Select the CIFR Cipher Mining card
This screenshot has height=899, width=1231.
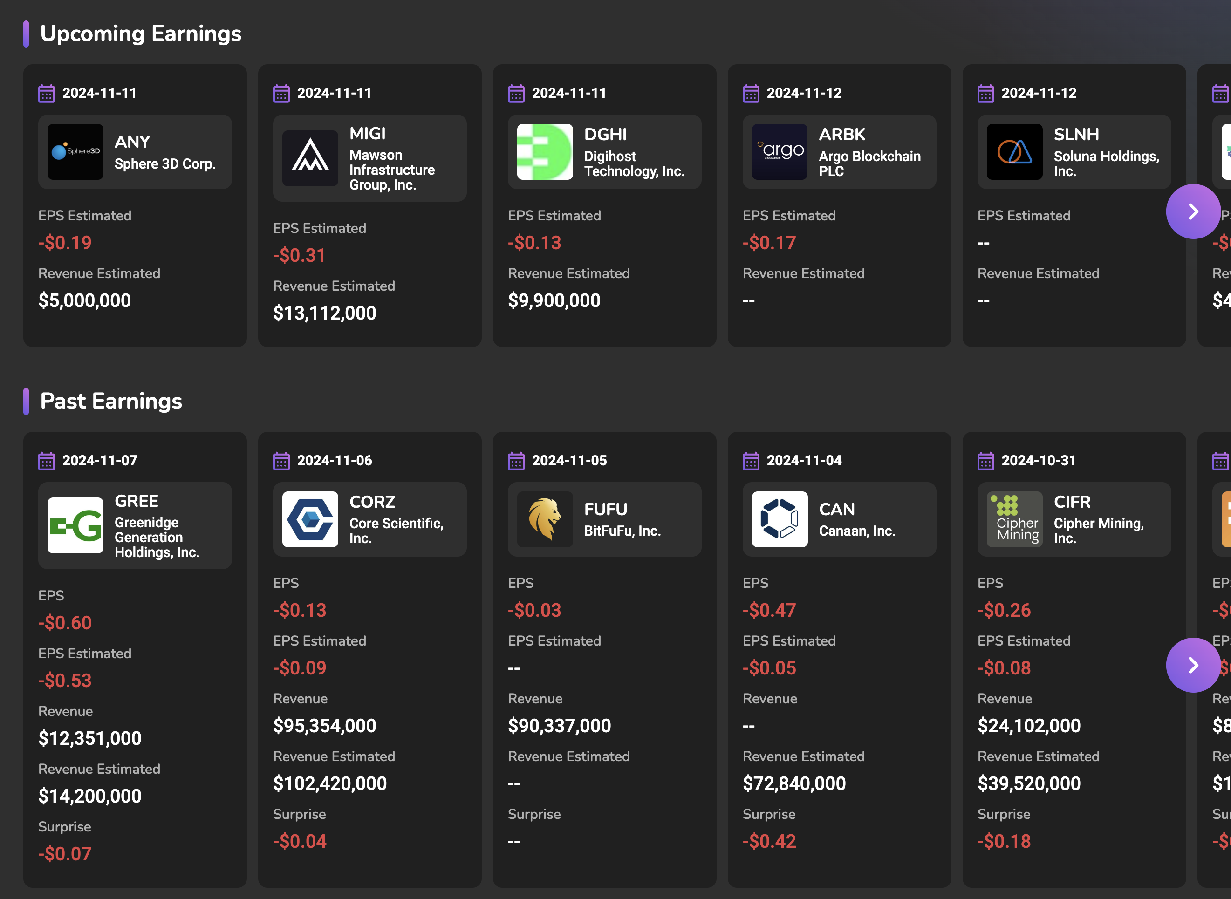click(1074, 659)
